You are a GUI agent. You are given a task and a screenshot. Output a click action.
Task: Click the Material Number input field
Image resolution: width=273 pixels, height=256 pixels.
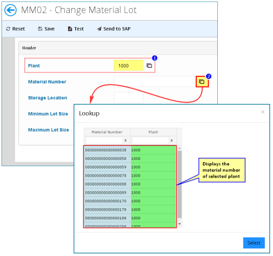[155, 81]
